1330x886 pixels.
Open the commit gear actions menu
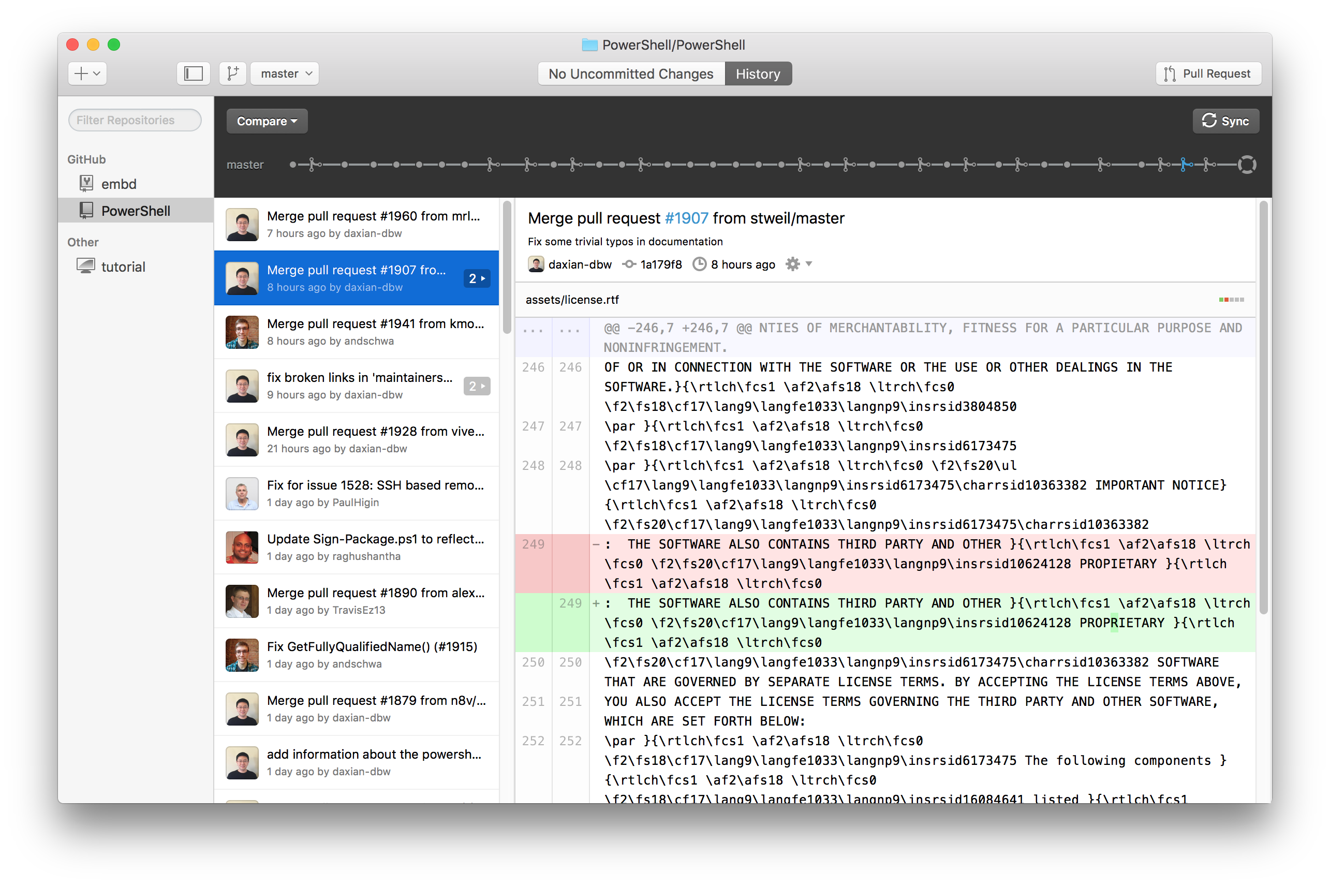pyautogui.click(x=798, y=264)
